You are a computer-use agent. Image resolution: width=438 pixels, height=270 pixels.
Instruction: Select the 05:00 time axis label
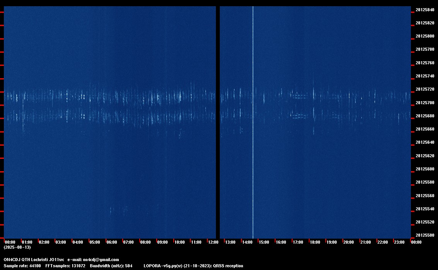coord(95,242)
